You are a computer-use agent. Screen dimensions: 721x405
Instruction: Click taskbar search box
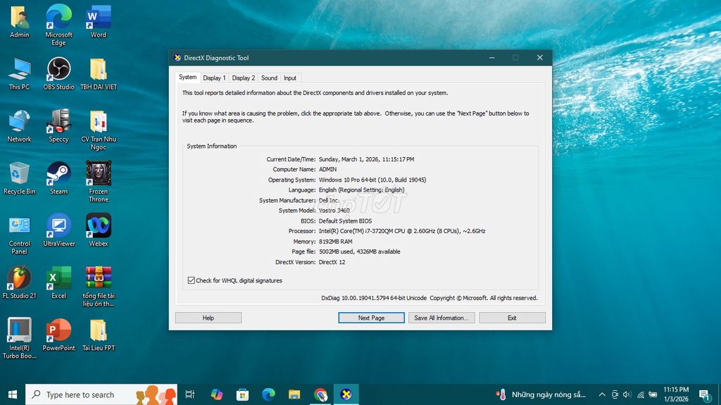click(x=101, y=394)
